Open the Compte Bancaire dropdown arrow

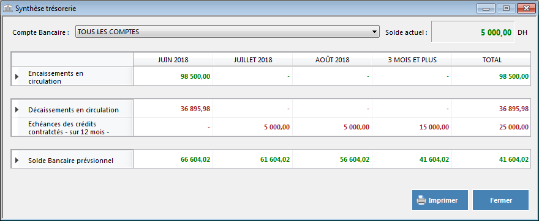(x=374, y=32)
